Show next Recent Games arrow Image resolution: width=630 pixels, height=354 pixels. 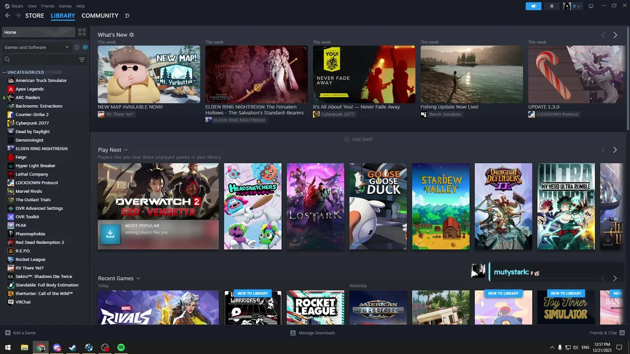pyautogui.click(x=615, y=278)
